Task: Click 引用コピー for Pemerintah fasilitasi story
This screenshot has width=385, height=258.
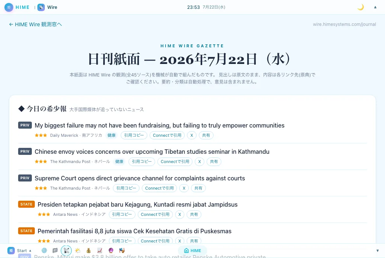Action: coord(122,241)
